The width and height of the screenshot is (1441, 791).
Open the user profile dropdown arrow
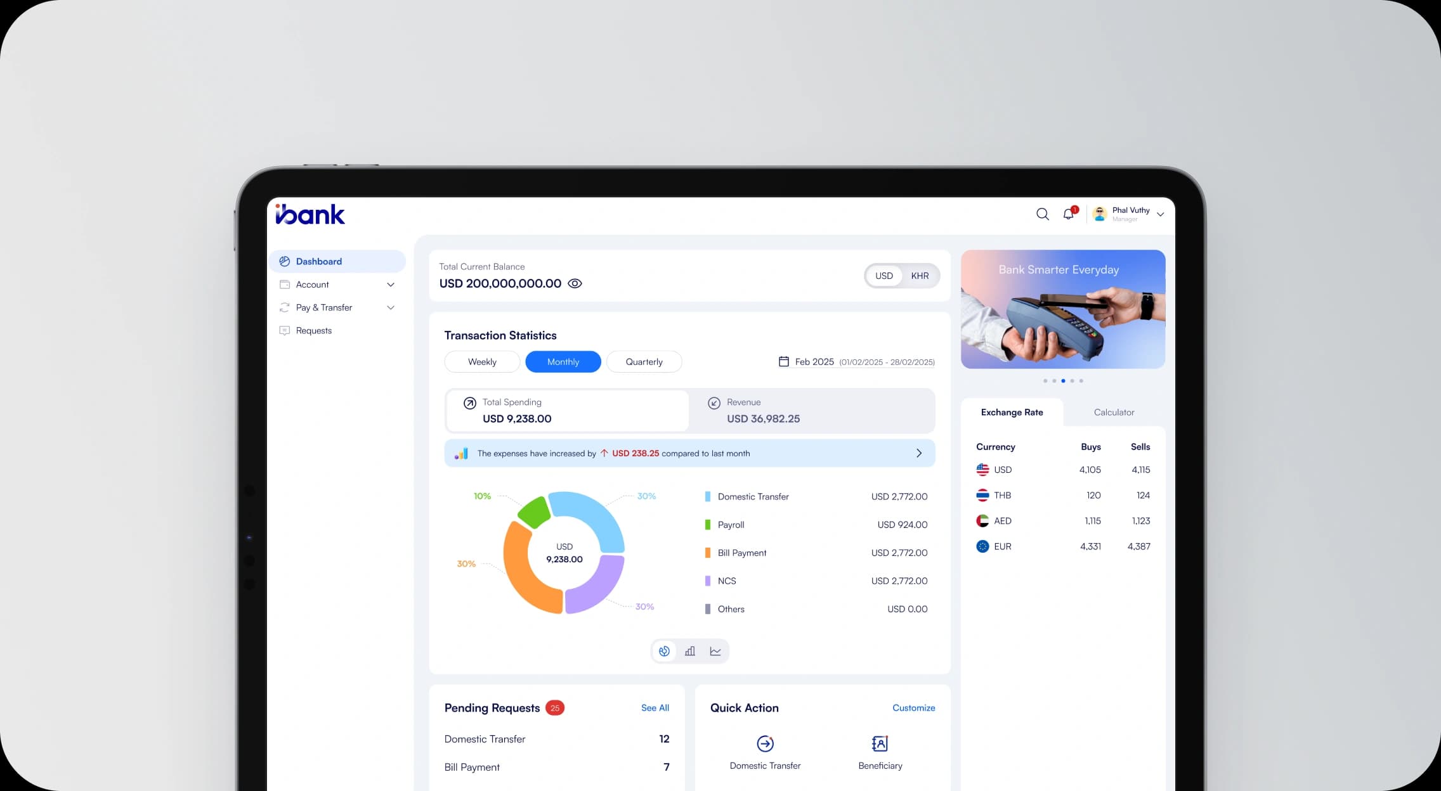click(1160, 214)
